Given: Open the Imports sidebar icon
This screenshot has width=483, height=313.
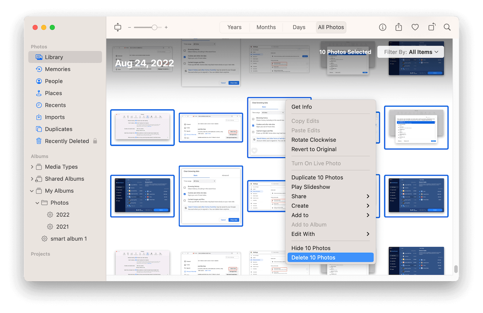Looking at the screenshot, I should (x=39, y=117).
